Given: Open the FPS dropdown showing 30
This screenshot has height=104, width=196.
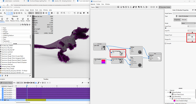Looking at the screenshot, I should click(x=20, y=83).
